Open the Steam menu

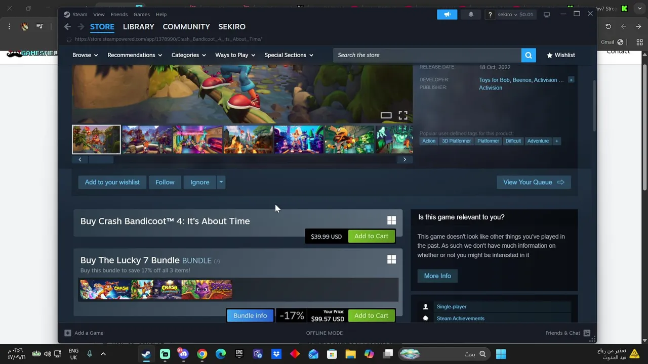click(79, 15)
